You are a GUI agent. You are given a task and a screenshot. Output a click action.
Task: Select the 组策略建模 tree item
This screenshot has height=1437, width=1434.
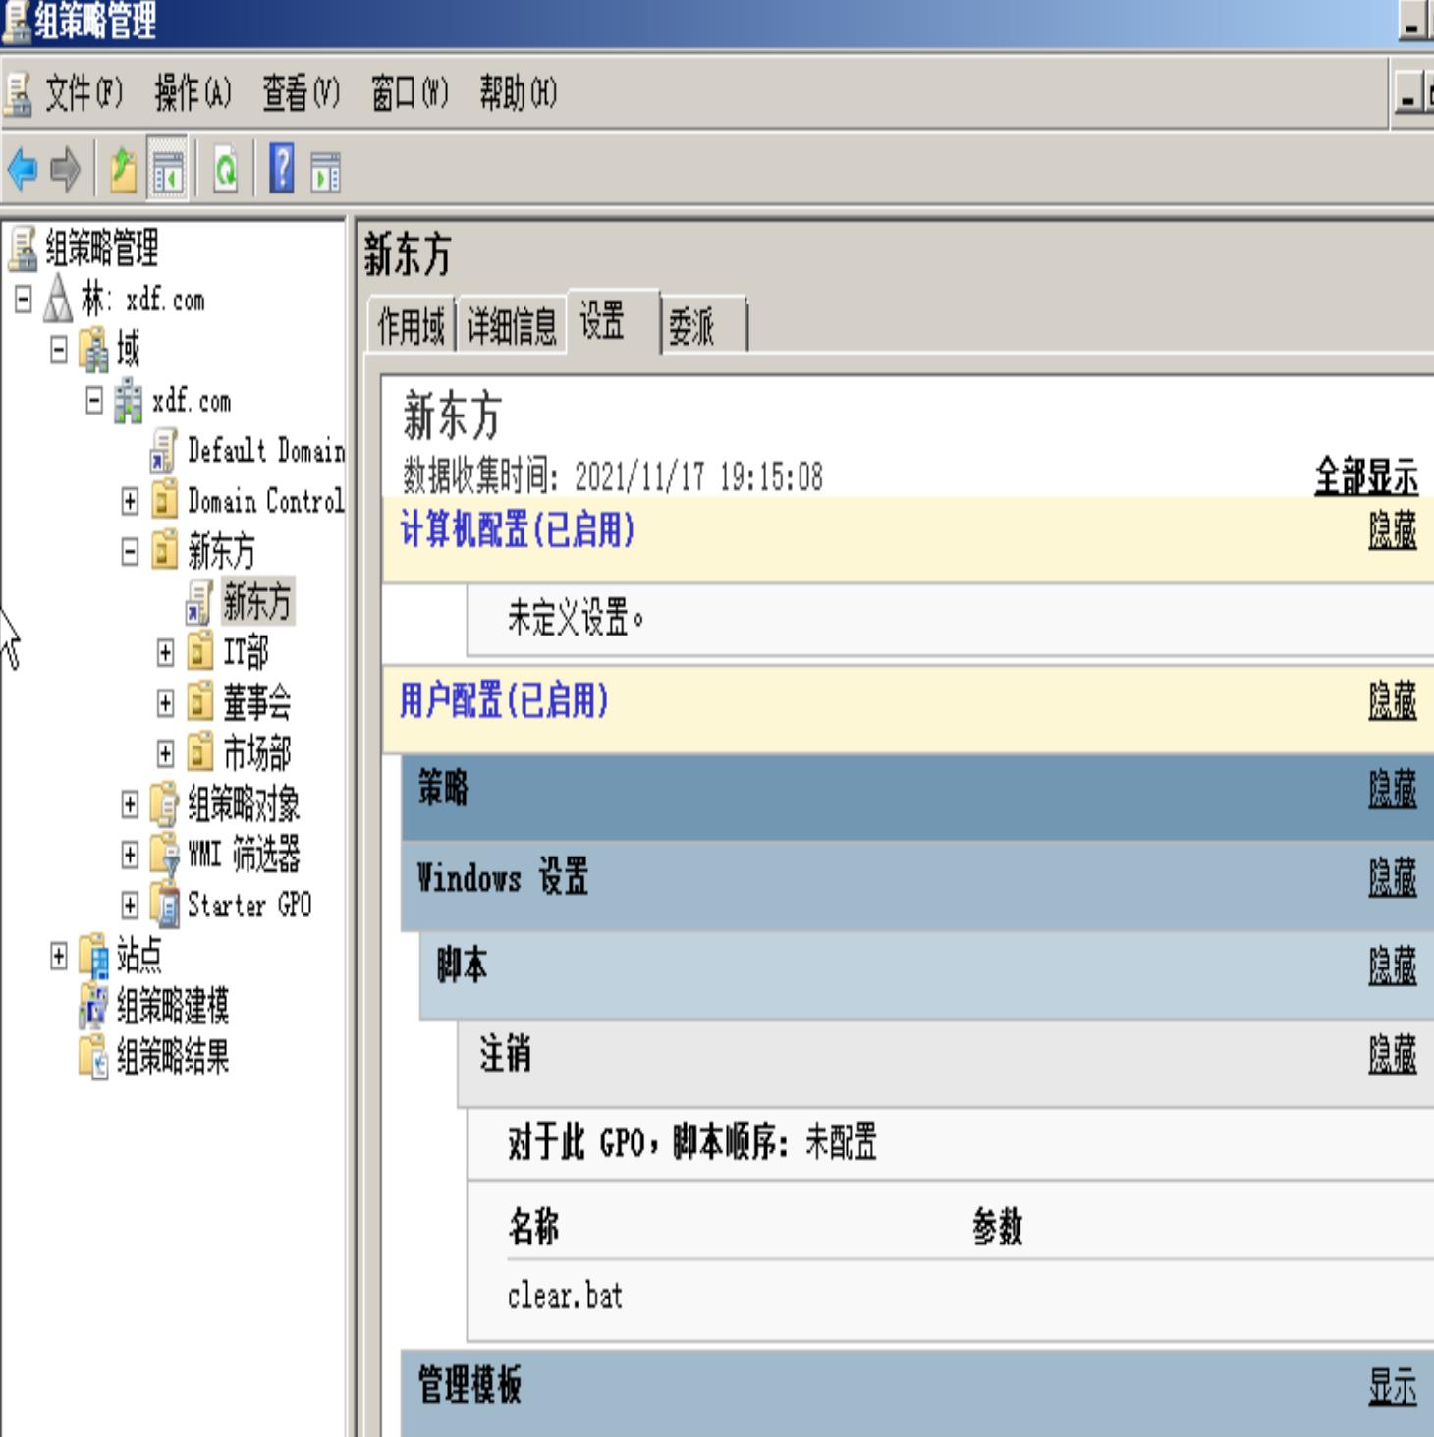click(173, 1007)
